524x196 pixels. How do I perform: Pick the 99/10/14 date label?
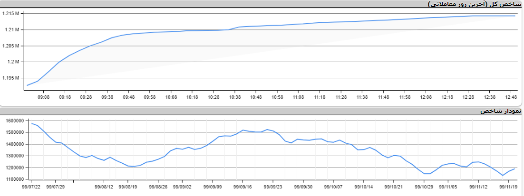coord(364,187)
